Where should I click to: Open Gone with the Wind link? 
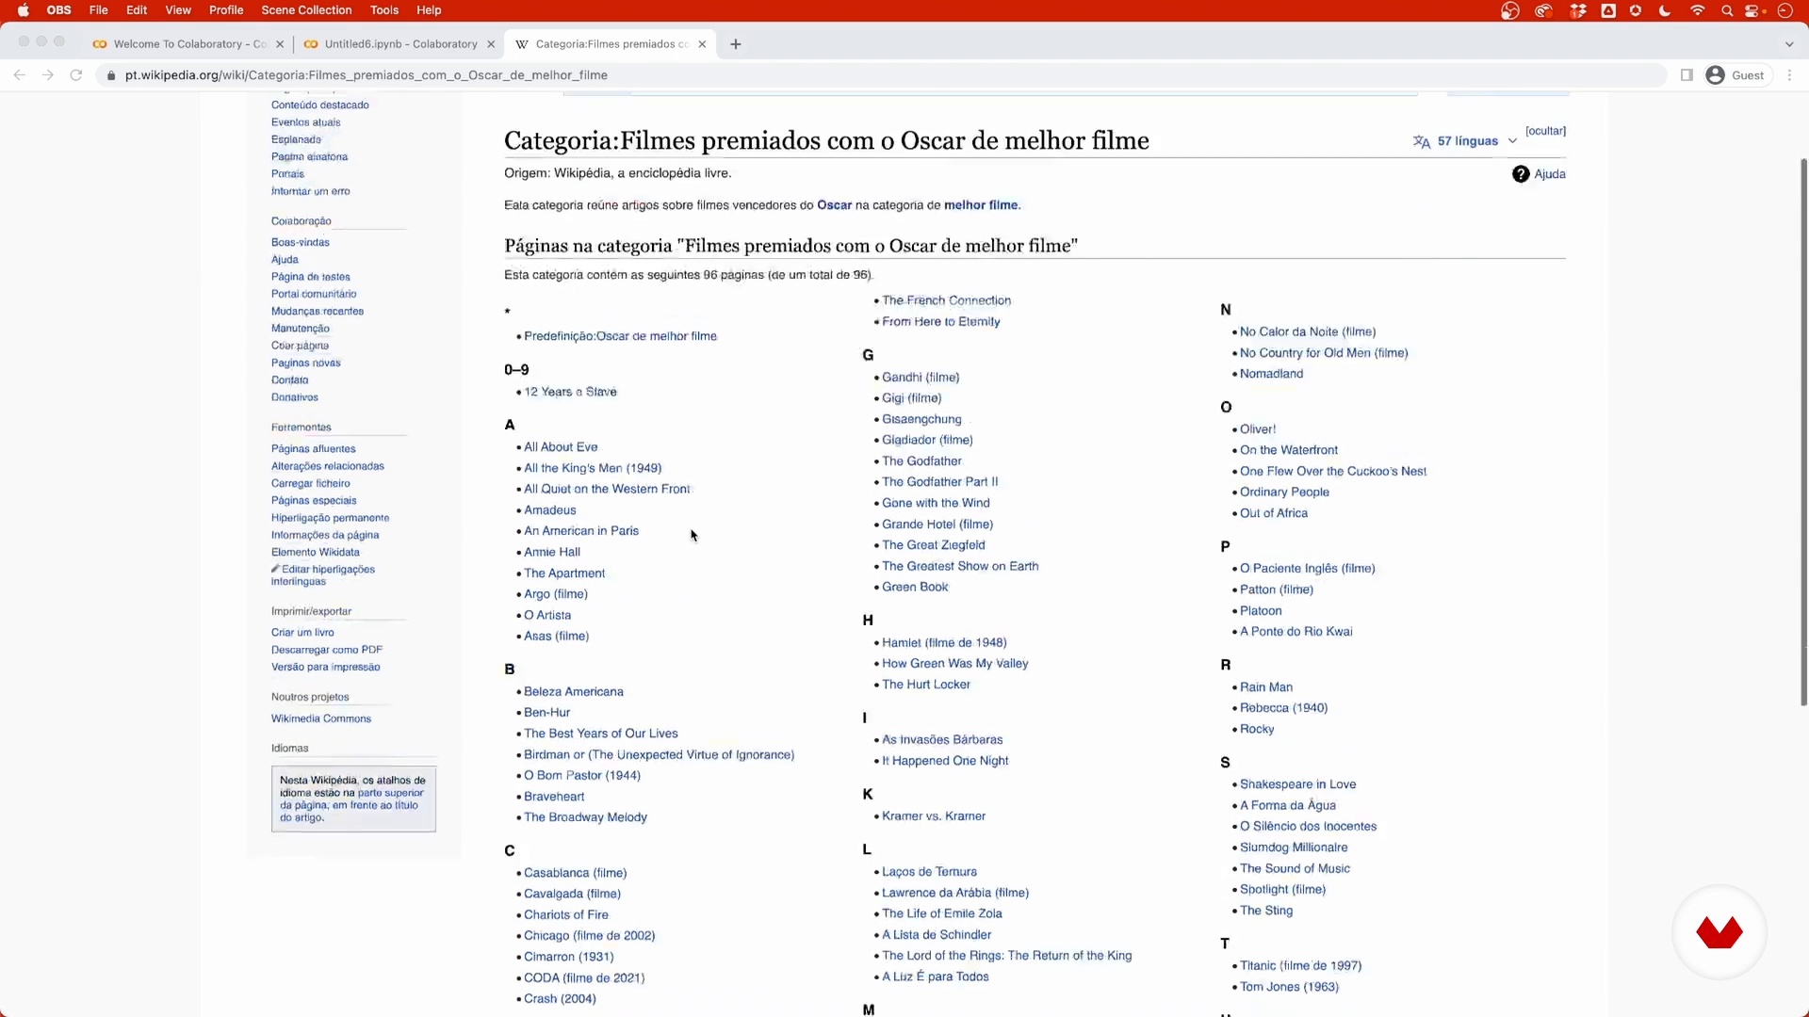coord(936,504)
